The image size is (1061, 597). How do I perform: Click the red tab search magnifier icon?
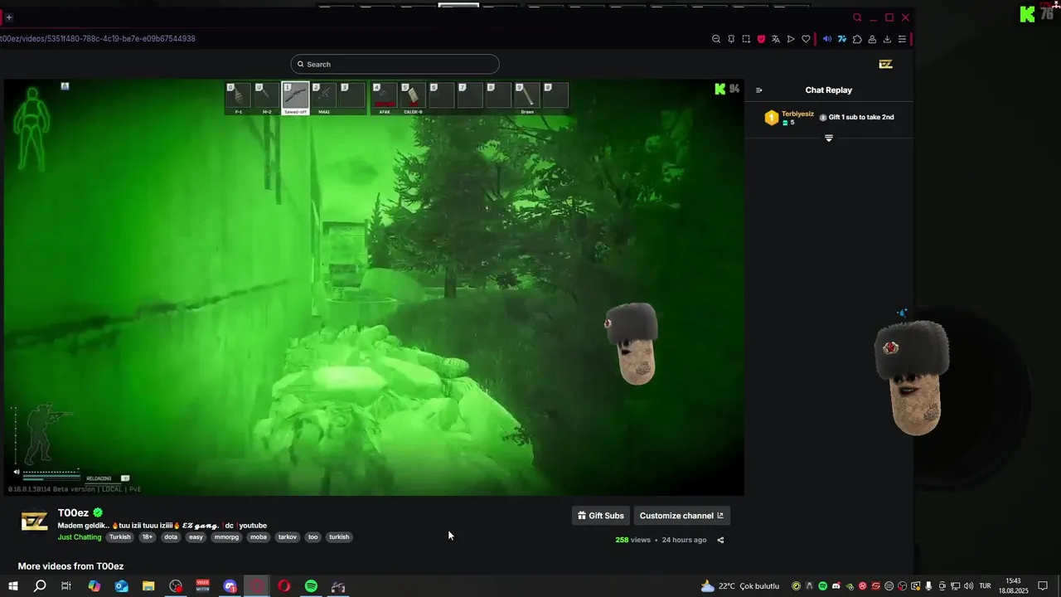point(857,17)
